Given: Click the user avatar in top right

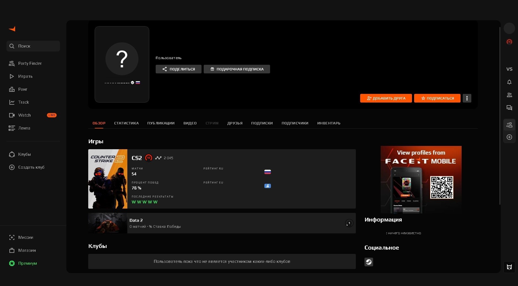Looking at the screenshot, I should [509, 28].
